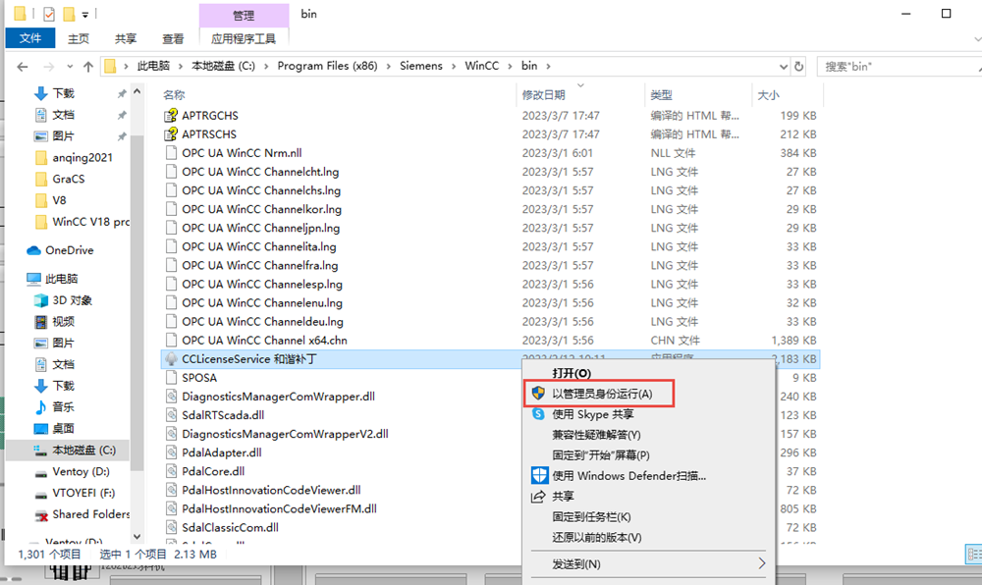Viewport: 982px width, 585px height.
Task: Click the APTRGCHS help file icon
Action: [x=171, y=116]
